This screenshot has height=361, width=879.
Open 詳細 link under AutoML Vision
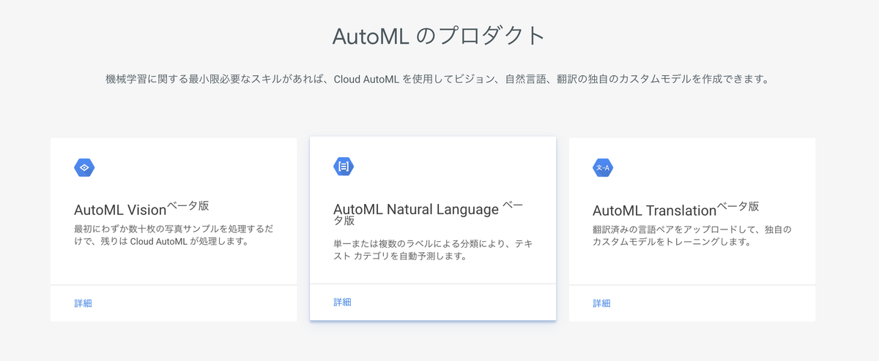84,303
